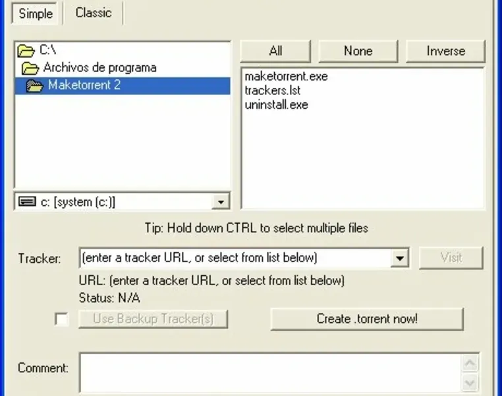The image size is (502, 396).
Task: Select Archivos de programa in the folder tree
Action: (x=123, y=68)
